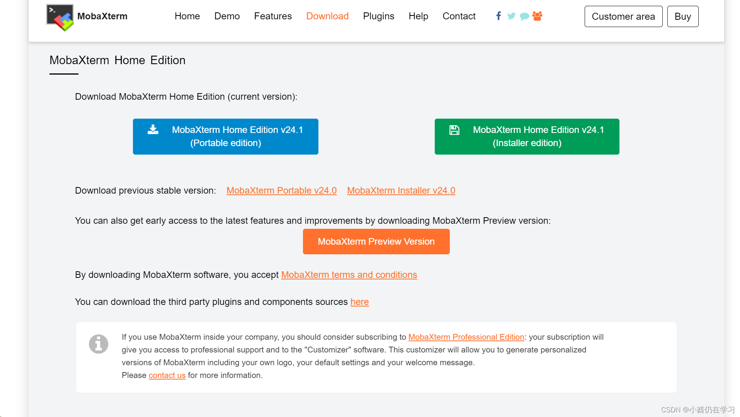Select the Plugins menu item

pos(378,16)
